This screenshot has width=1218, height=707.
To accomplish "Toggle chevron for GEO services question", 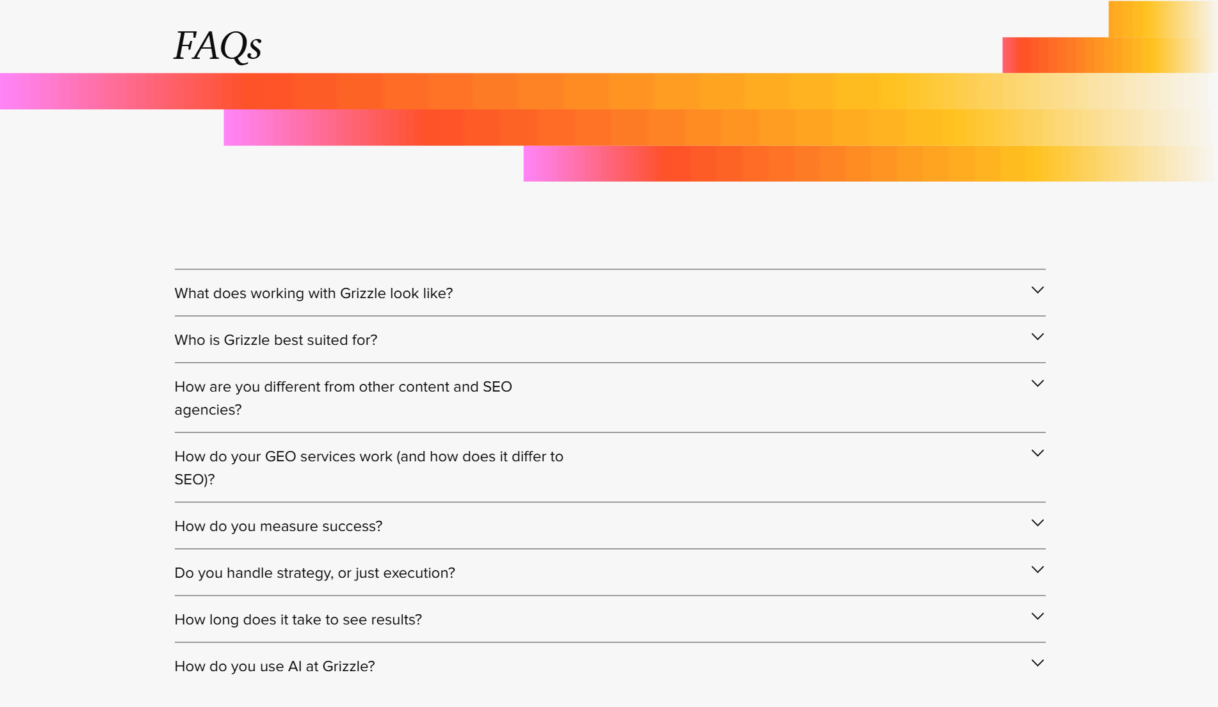I will click(x=1037, y=454).
